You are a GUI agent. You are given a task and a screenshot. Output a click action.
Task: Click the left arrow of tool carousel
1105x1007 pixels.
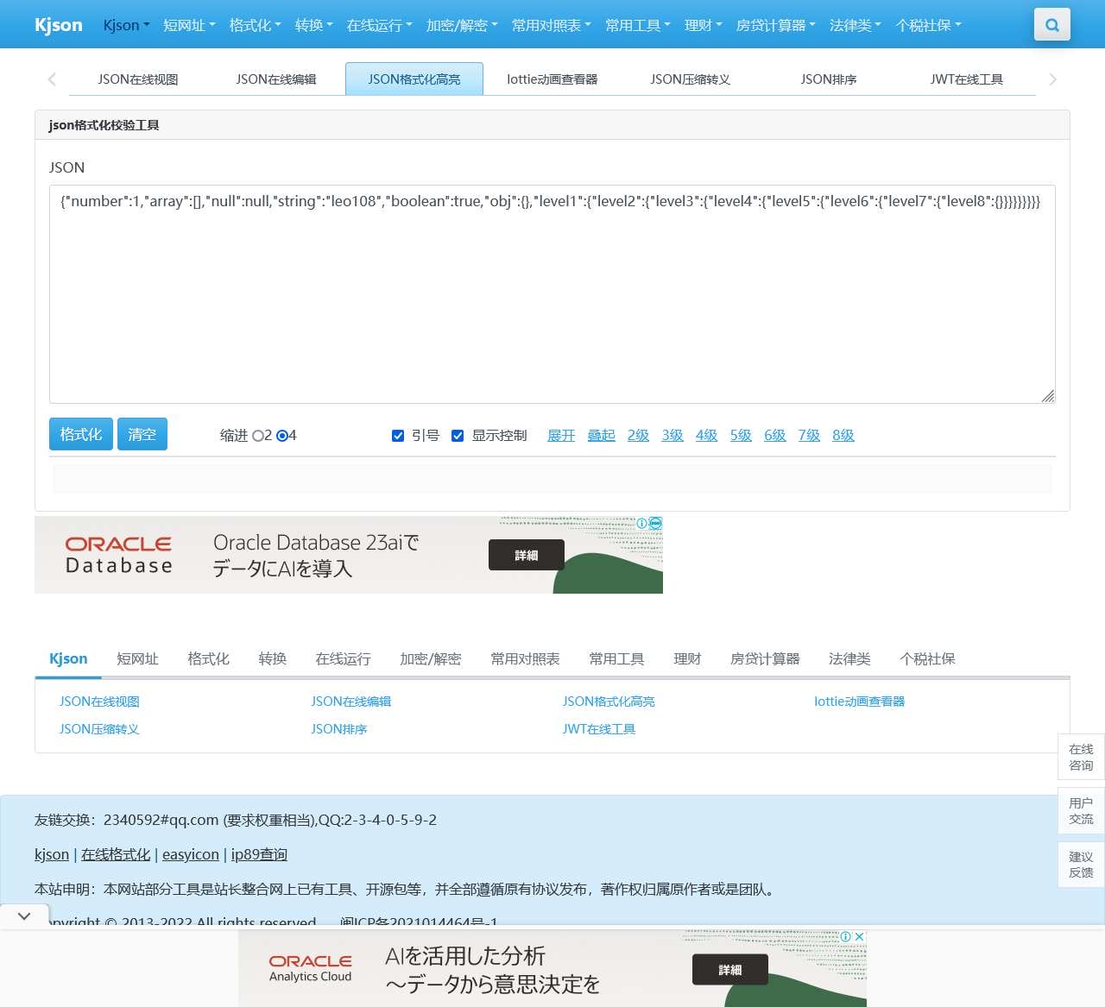coord(52,79)
